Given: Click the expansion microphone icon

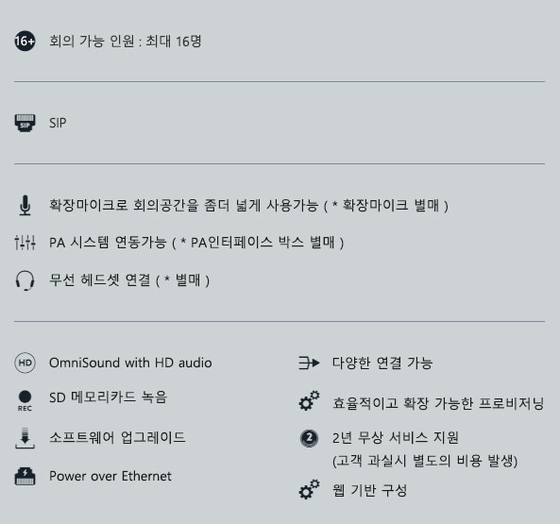Looking at the screenshot, I should [x=25, y=205].
